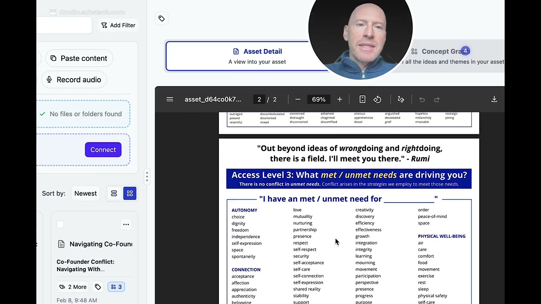Click the current page number field
Viewport: 541px width, 304px height.
point(259,100)
